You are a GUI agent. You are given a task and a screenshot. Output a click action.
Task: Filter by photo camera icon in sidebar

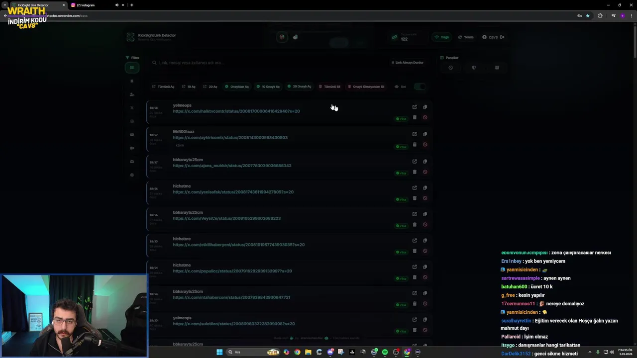pyautogui.click(x=132, y=162)
